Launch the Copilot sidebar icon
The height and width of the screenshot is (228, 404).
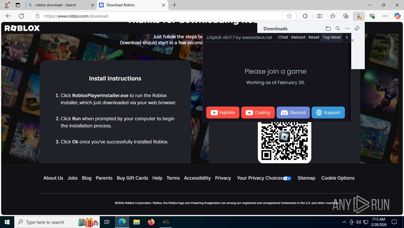click(x=397, y=16)
